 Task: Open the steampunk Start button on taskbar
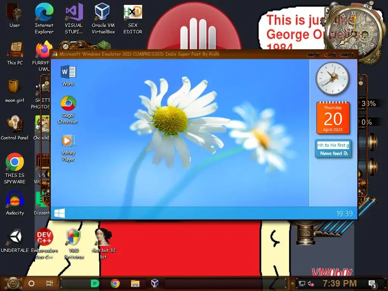(13, 283)
